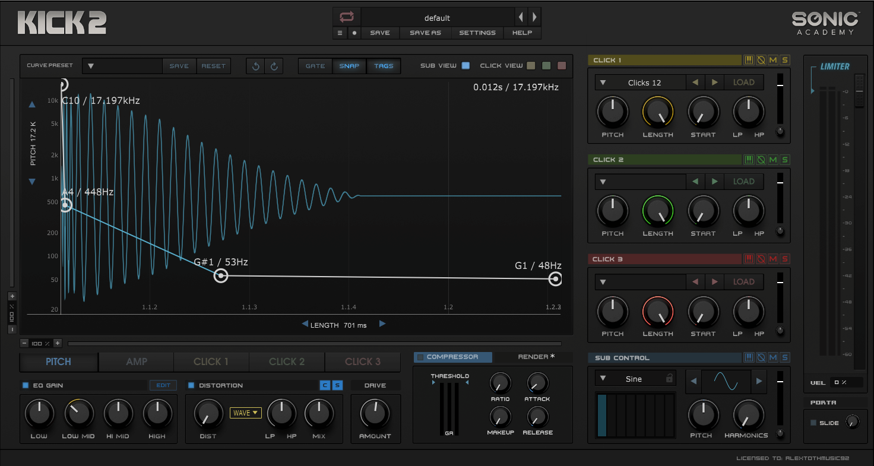The image size is (874, 466).
Task: Click the velocity percentage field
Action: click(x=847, y=382)
